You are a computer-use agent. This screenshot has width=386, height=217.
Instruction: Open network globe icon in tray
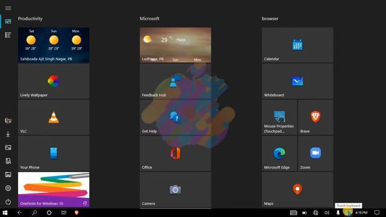[x=315, y=213]
